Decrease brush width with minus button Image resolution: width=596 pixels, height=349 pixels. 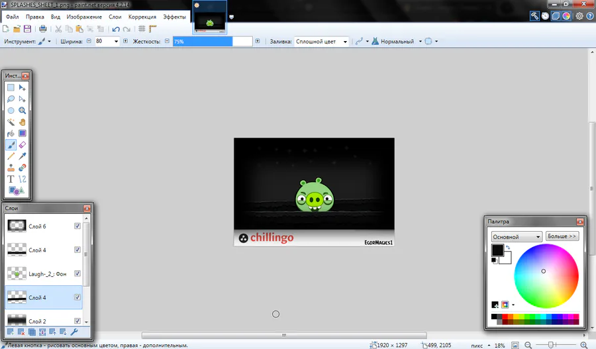(x=89, y=41)
